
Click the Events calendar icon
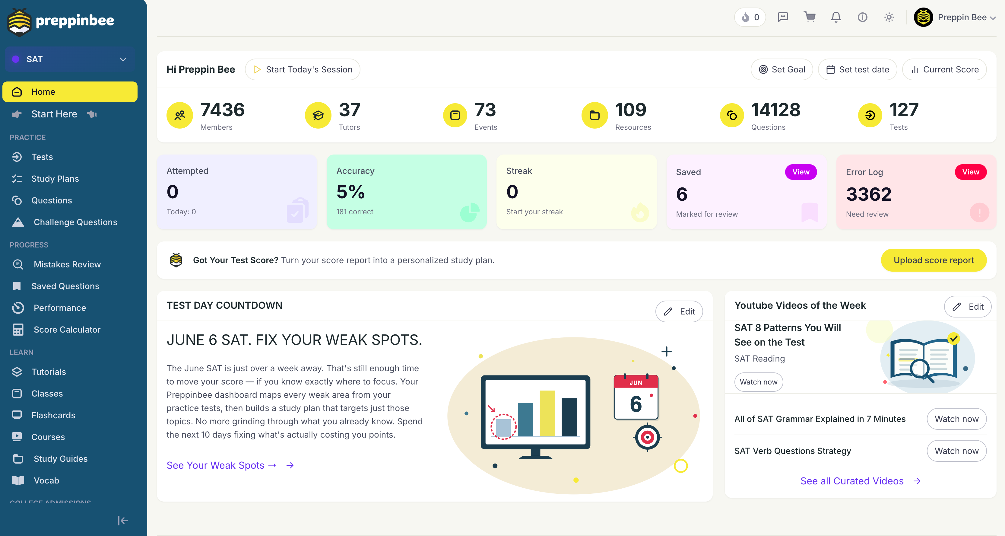(x=455, y=116)
